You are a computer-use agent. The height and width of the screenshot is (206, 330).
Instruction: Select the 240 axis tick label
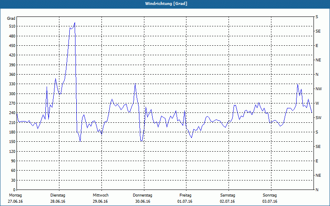click(x=12, y=113)
